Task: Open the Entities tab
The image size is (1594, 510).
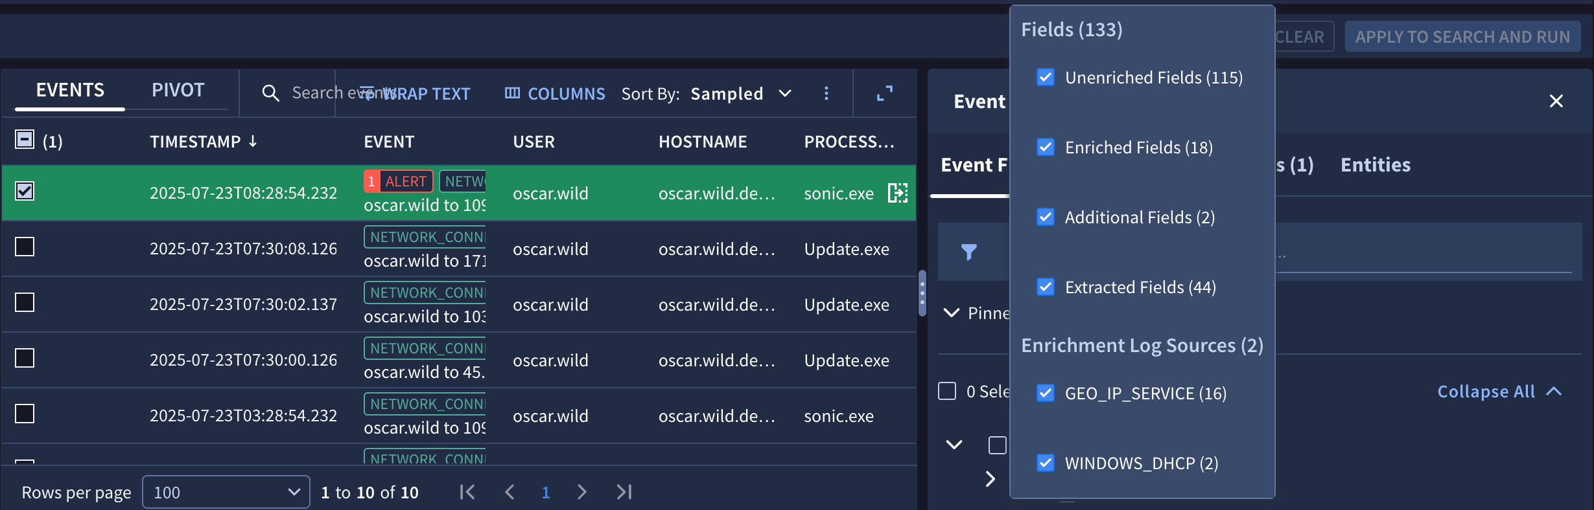Action: pyautogui.click(x=1374, y=164)
